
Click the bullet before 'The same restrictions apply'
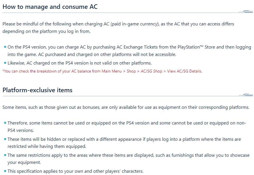tap(5, 155)
